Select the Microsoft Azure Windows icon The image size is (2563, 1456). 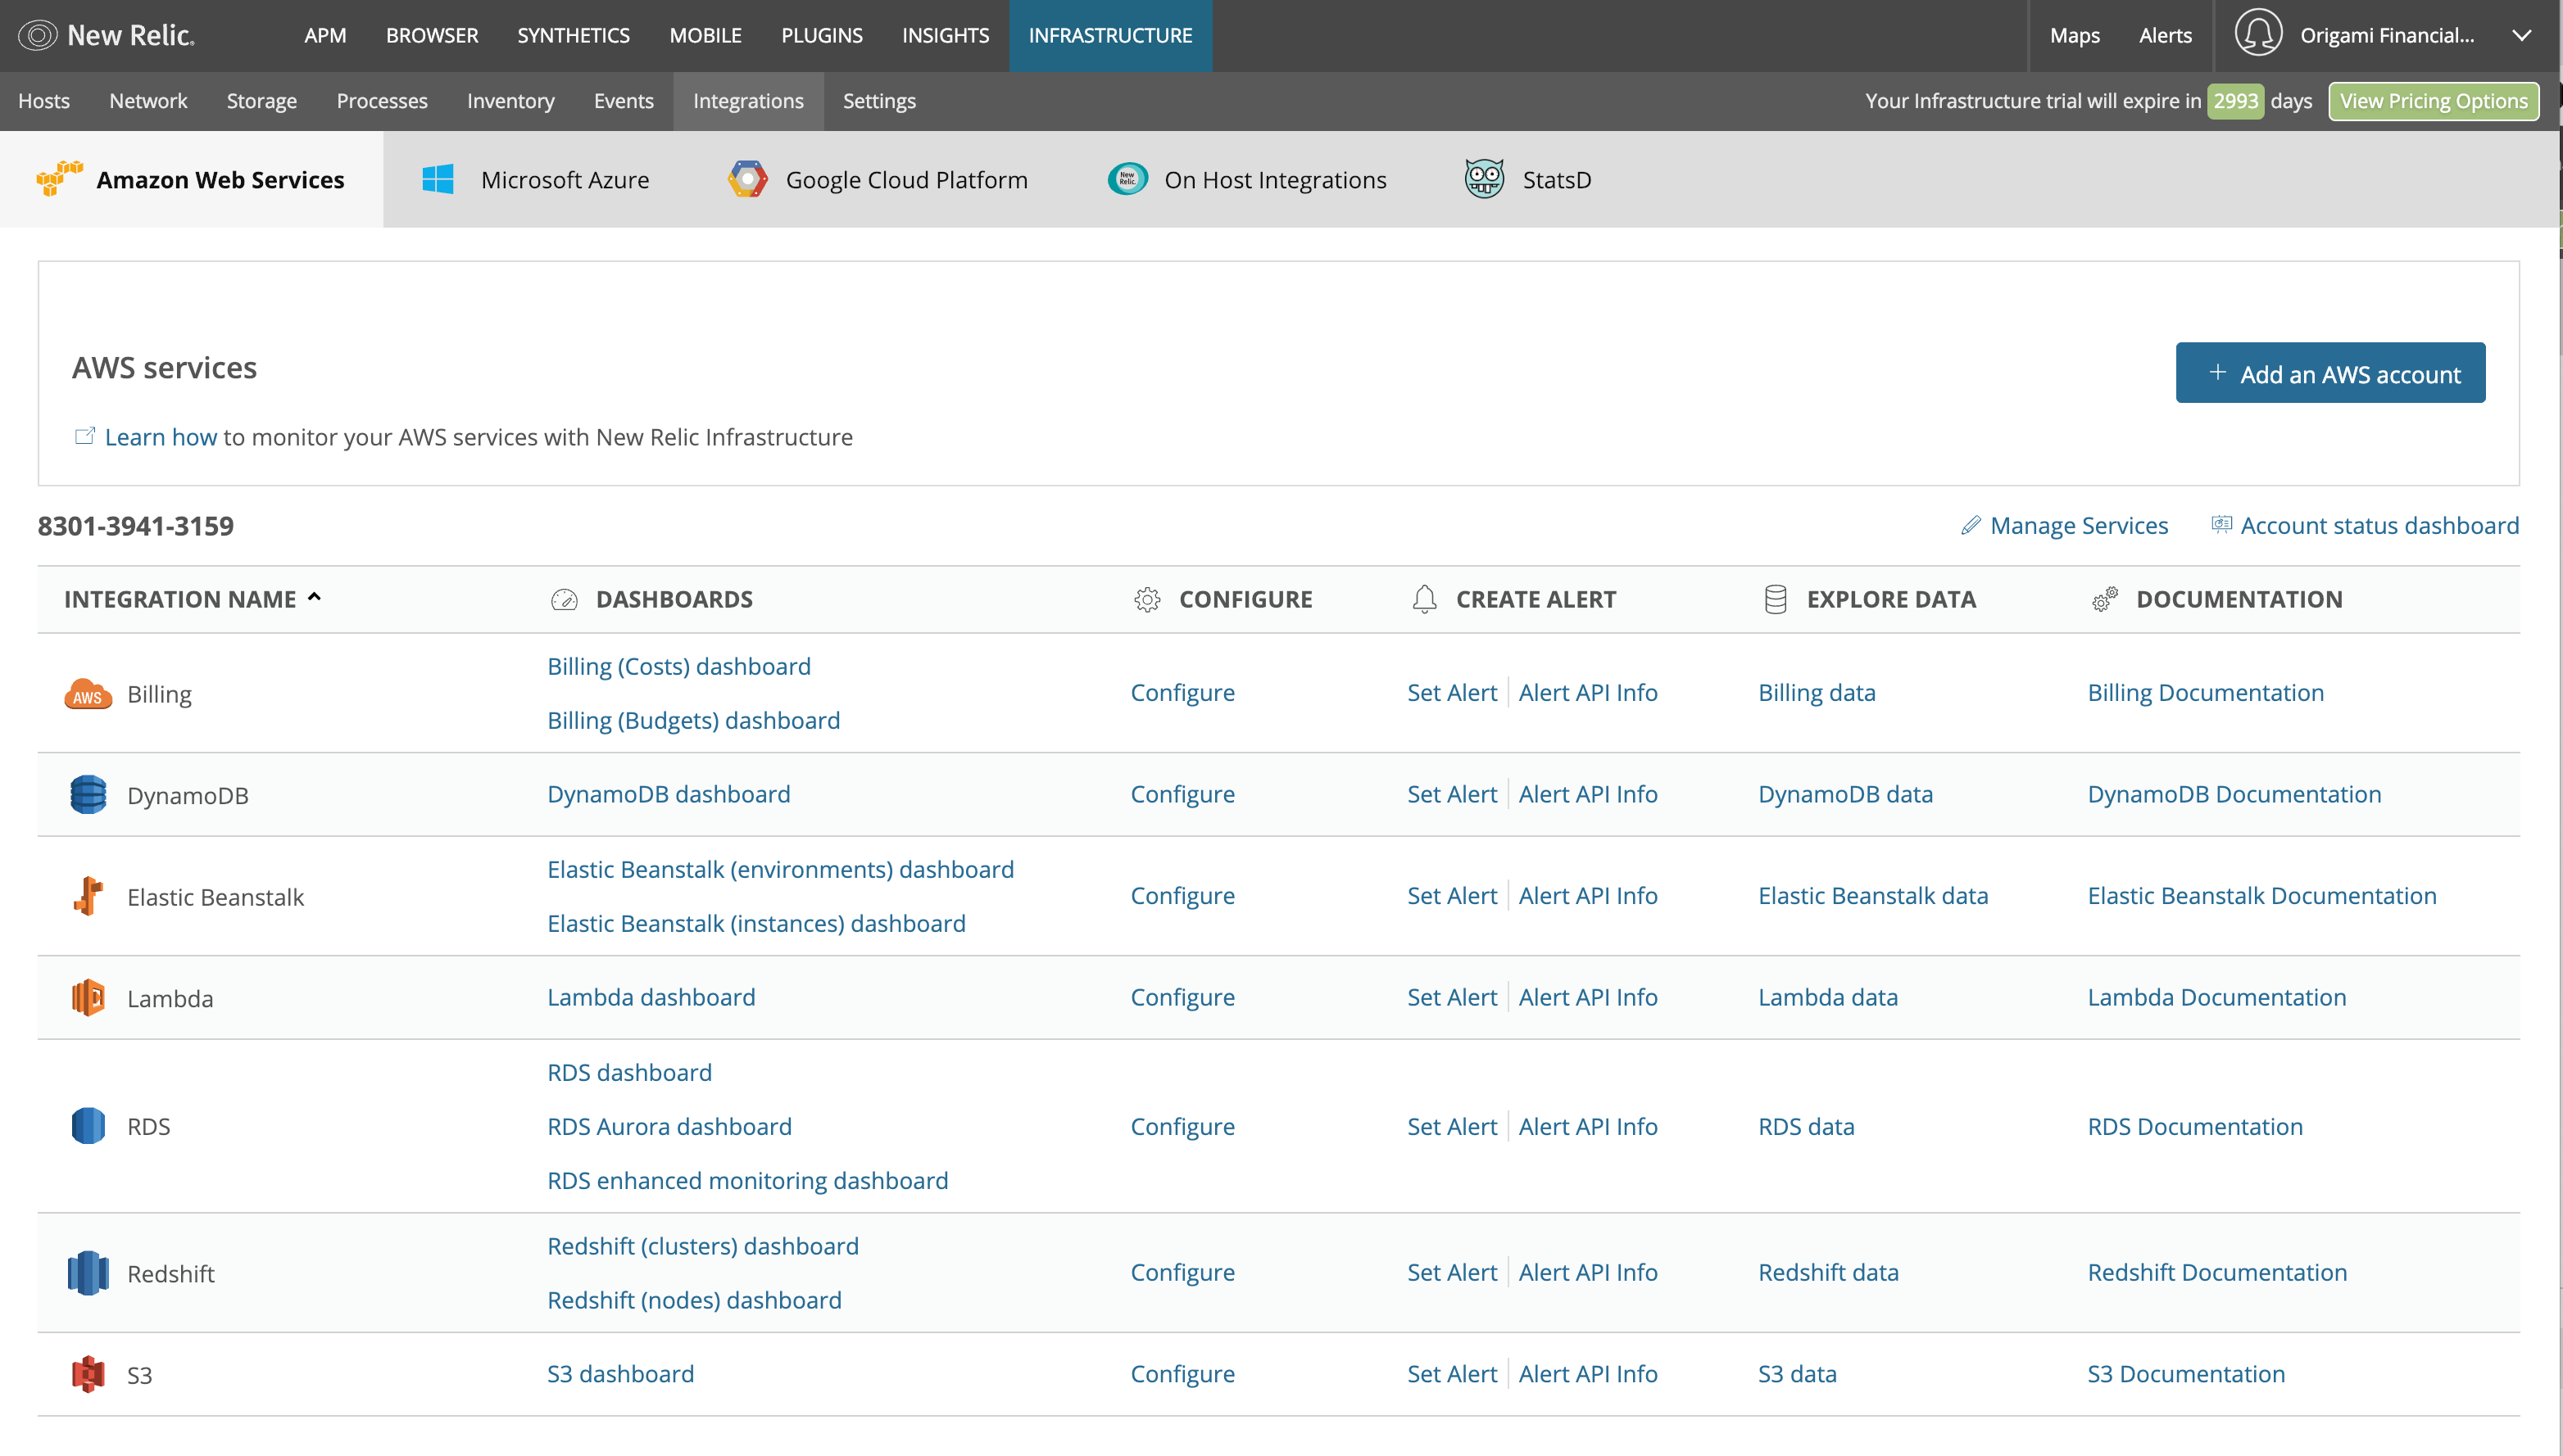coord(438,179)
